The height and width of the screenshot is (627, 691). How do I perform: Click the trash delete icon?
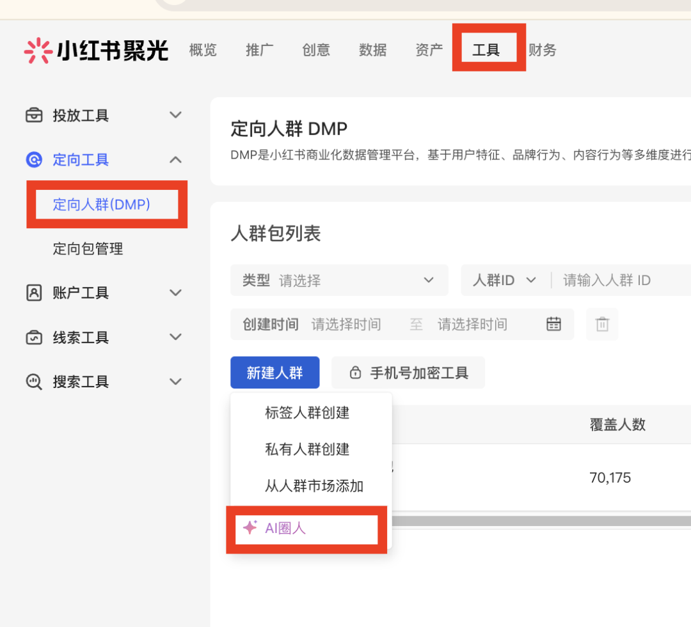click(x=602, y=325)
